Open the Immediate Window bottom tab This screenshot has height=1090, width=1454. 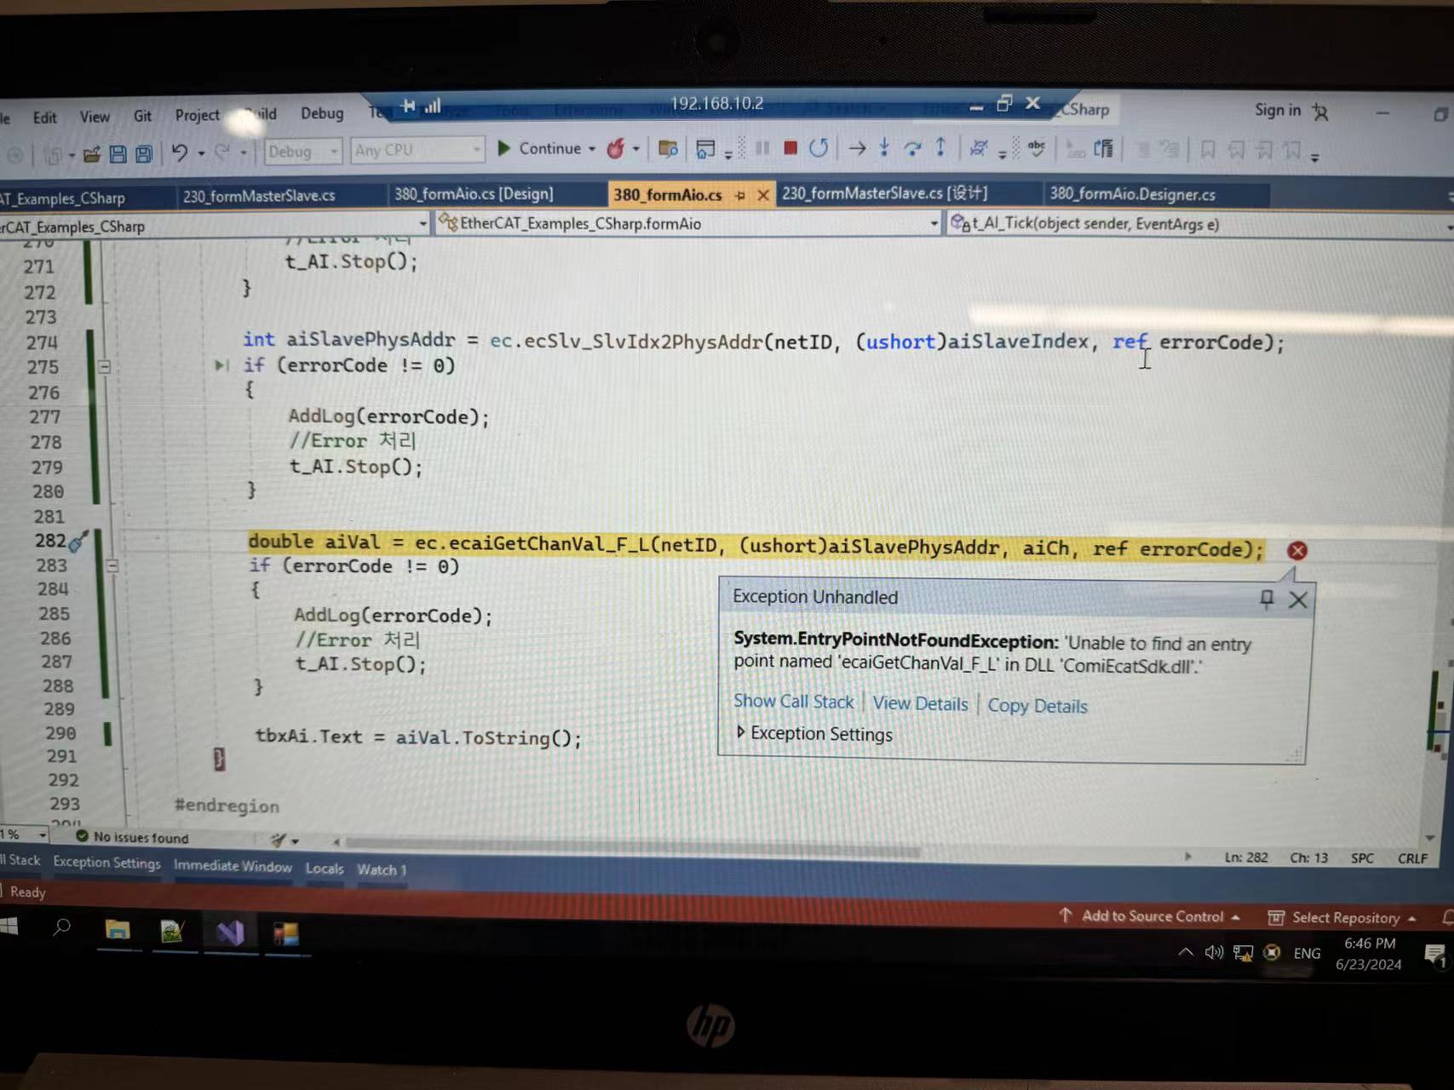tap(233, 866)
